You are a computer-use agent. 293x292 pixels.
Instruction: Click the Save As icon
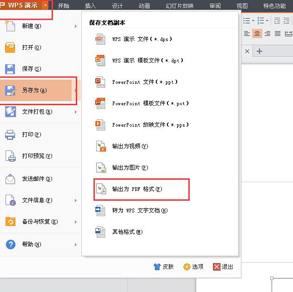tap(10, 90)
